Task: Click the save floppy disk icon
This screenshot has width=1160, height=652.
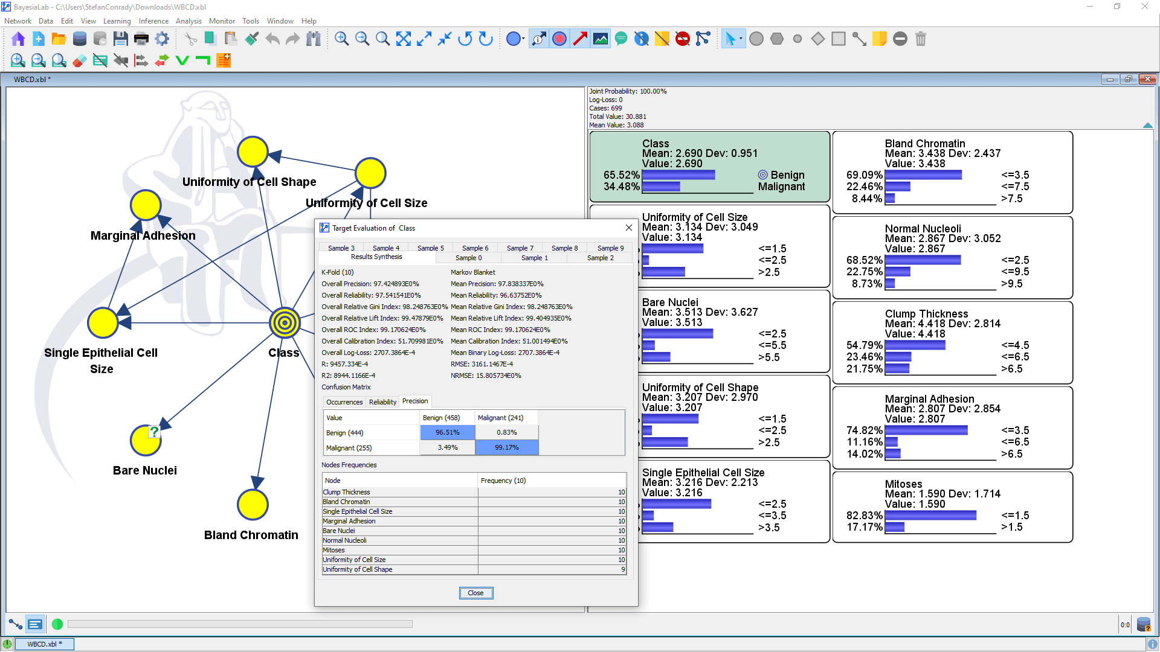Action: tap(120, 39)
